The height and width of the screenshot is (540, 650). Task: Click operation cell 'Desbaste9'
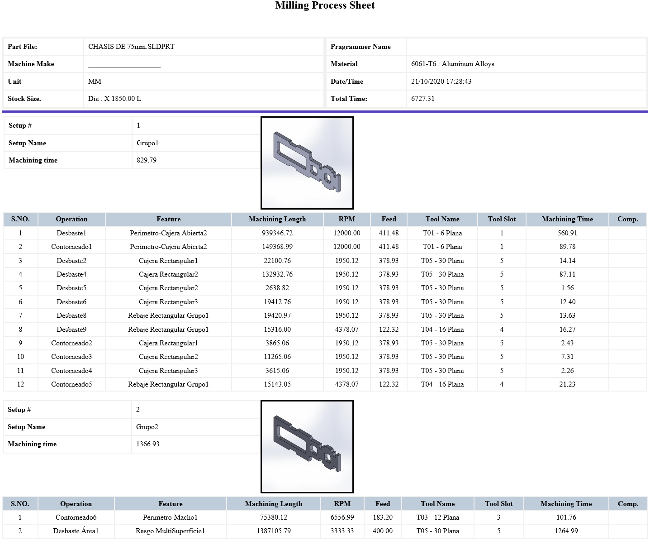[x=71, y=330]
